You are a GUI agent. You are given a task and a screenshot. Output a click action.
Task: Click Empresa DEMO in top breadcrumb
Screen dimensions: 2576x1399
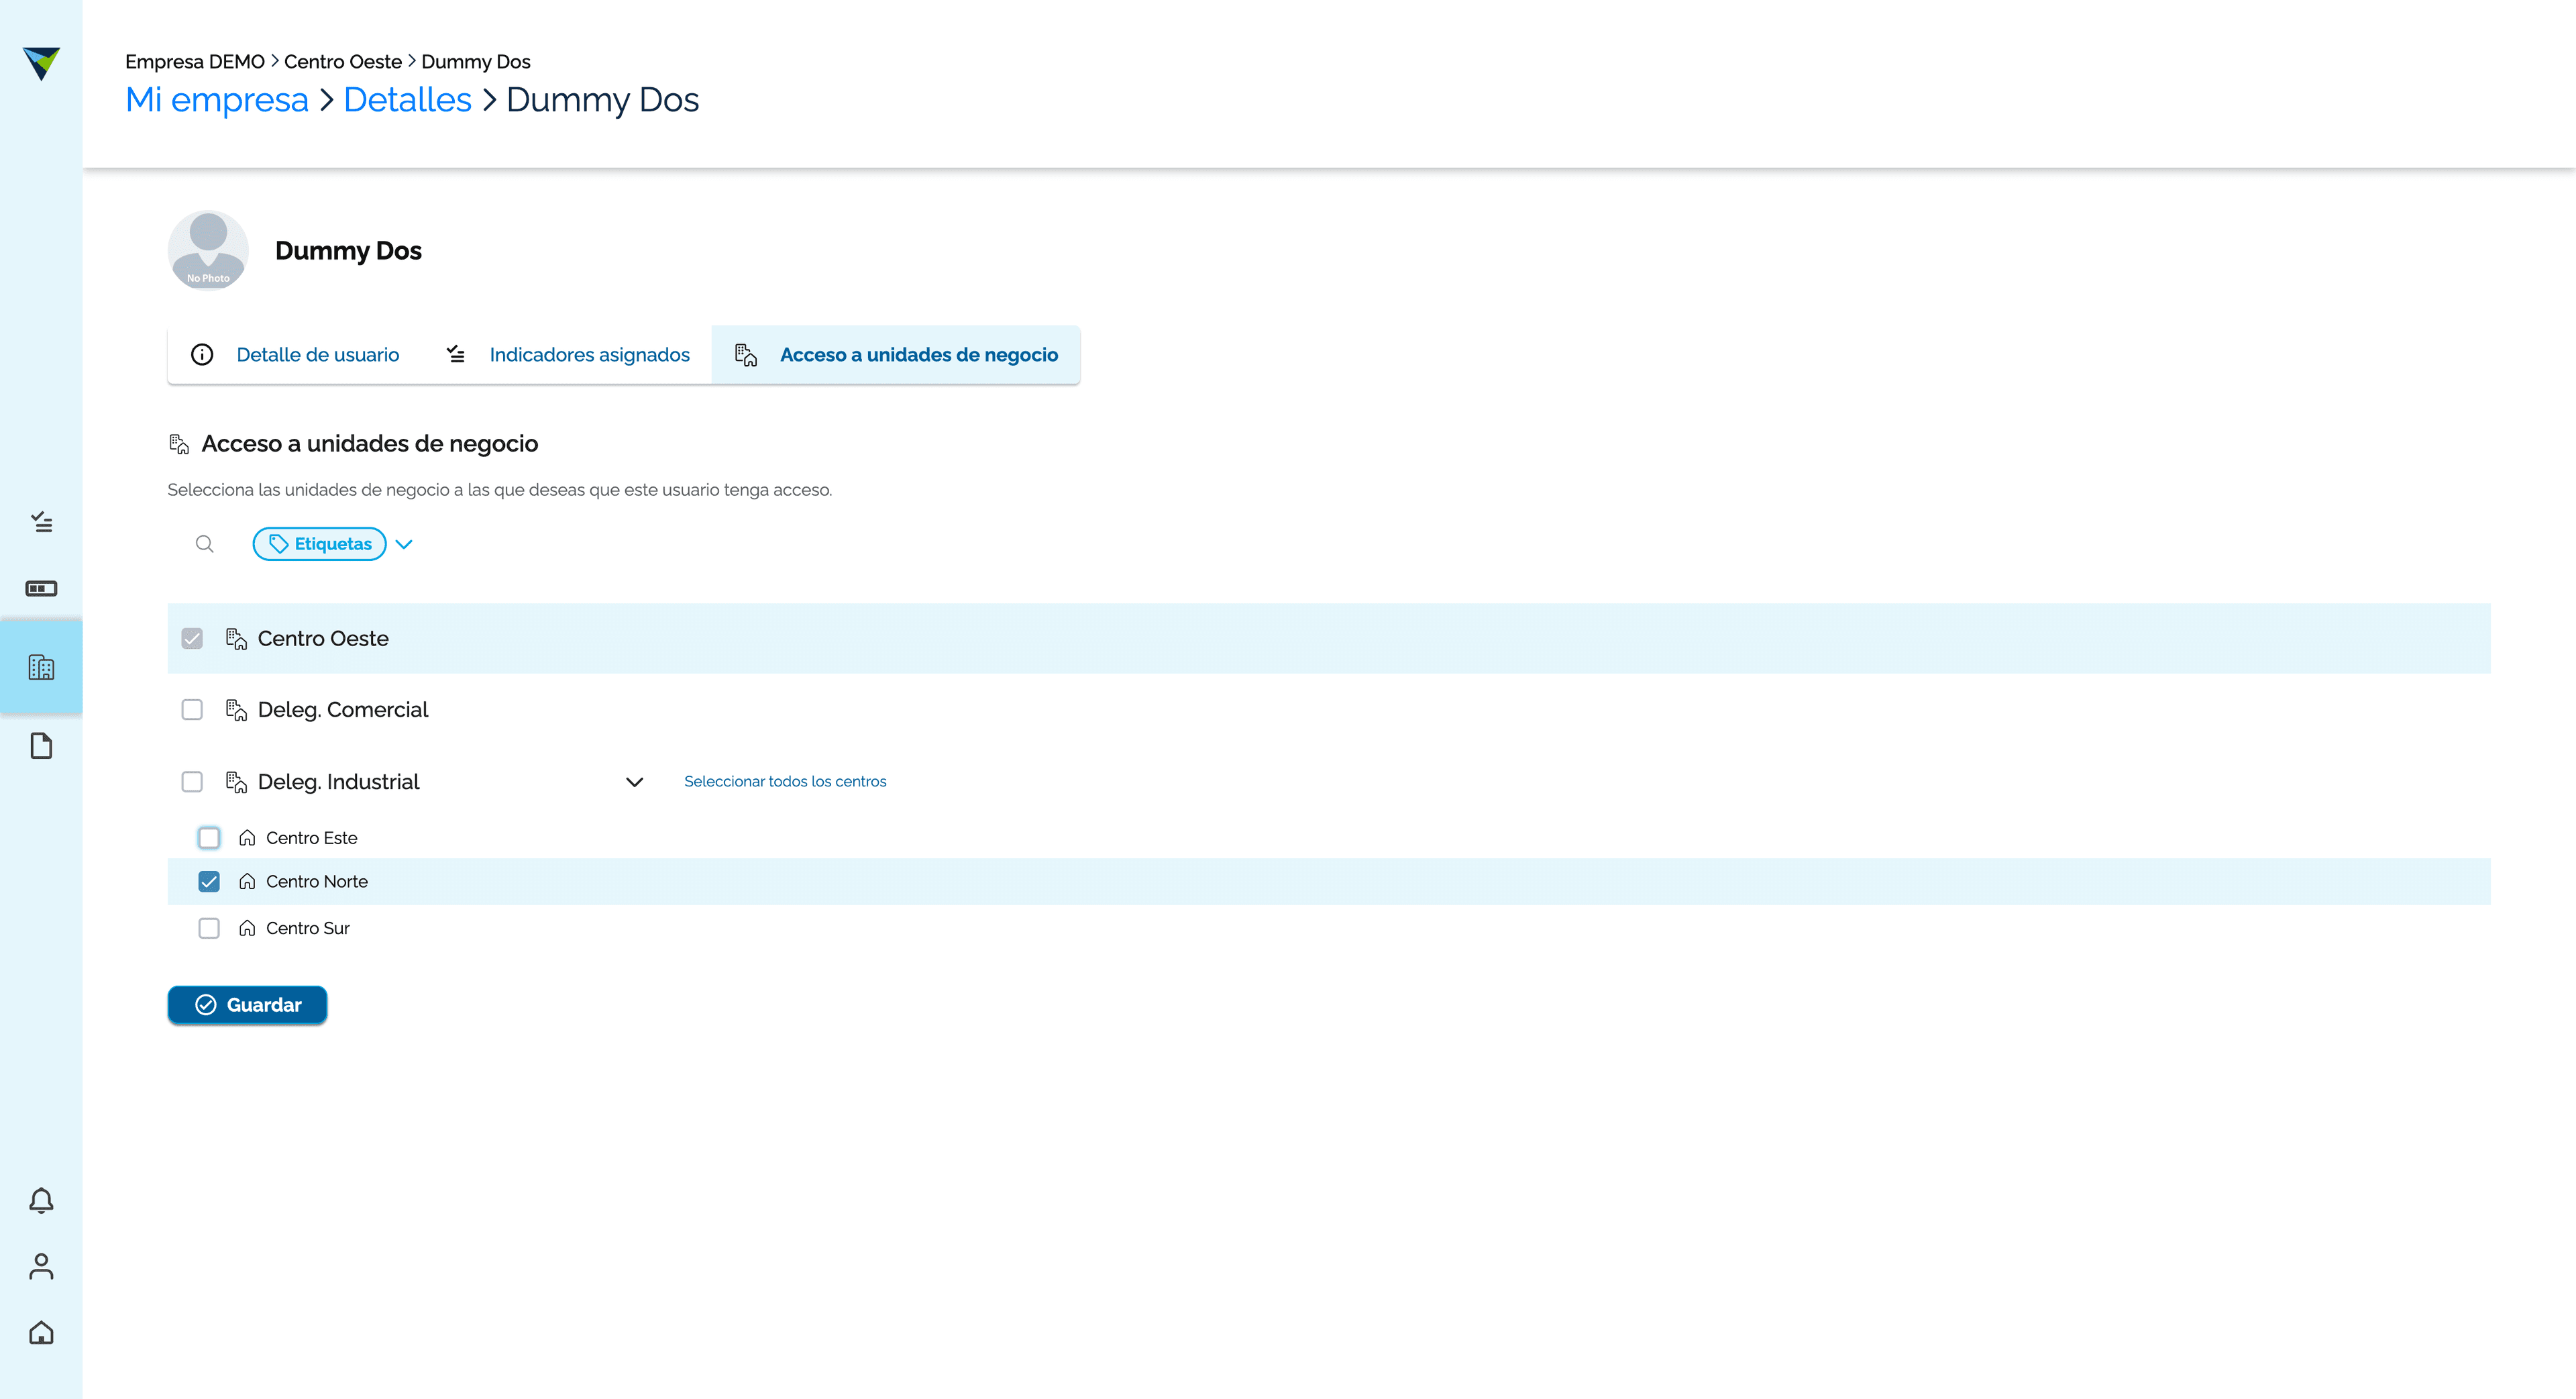tap(195, 62)
